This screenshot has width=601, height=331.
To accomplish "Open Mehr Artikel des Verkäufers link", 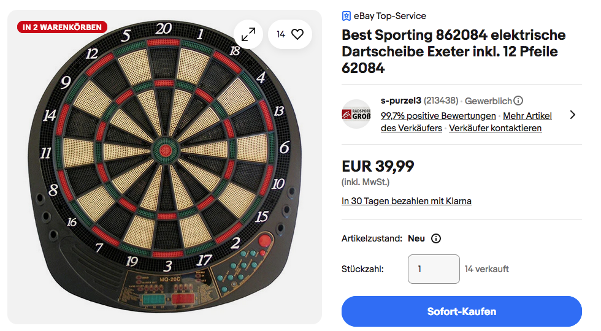I will click(x=527, y=116).
